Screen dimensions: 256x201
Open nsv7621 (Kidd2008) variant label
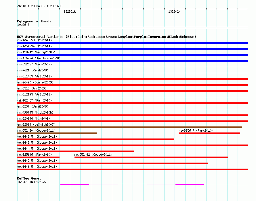(33, 70)
